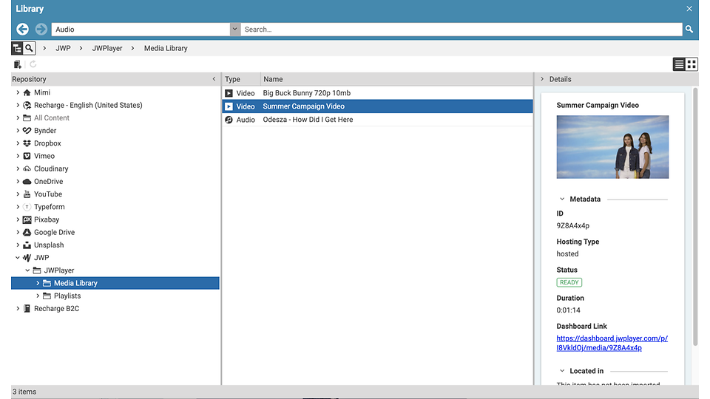Click the Details panel scrollbar
The width and height of the screenshot is (710, 399).
[695, 217]
